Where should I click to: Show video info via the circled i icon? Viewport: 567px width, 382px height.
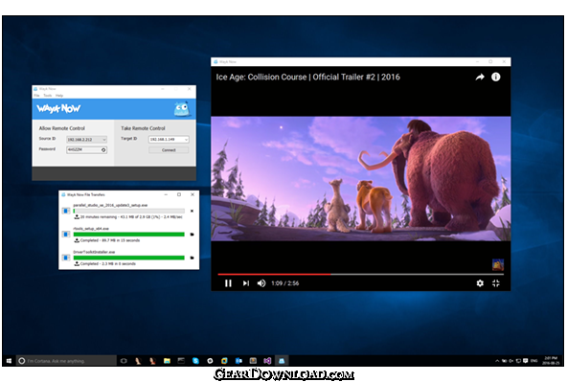click(x=496, y=77)
